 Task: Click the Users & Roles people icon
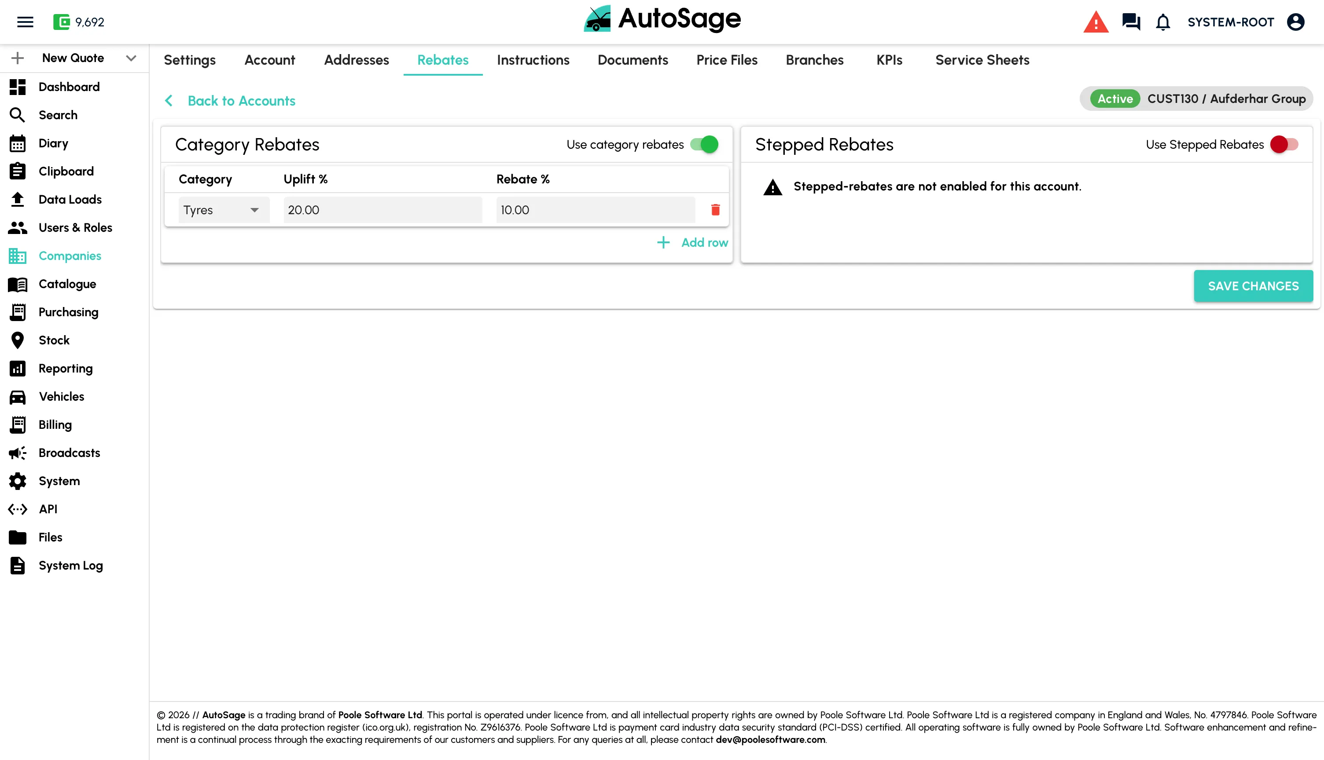click(17, 227)
